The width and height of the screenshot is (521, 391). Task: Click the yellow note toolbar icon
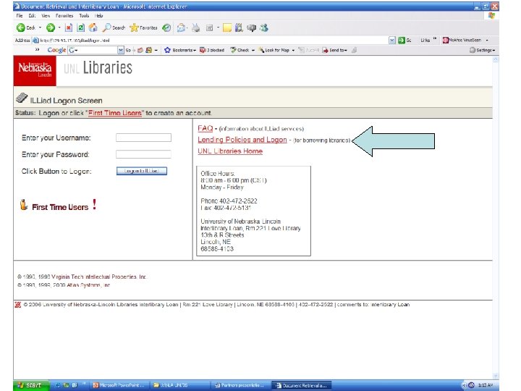click(x=227, y=28)
